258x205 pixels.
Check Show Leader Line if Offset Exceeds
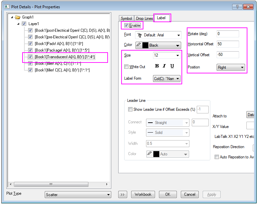130,109
